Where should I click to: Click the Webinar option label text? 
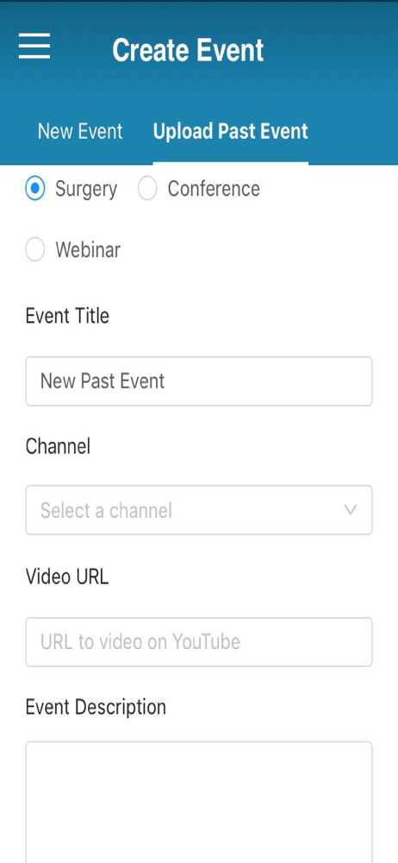(x=88, y=250)
